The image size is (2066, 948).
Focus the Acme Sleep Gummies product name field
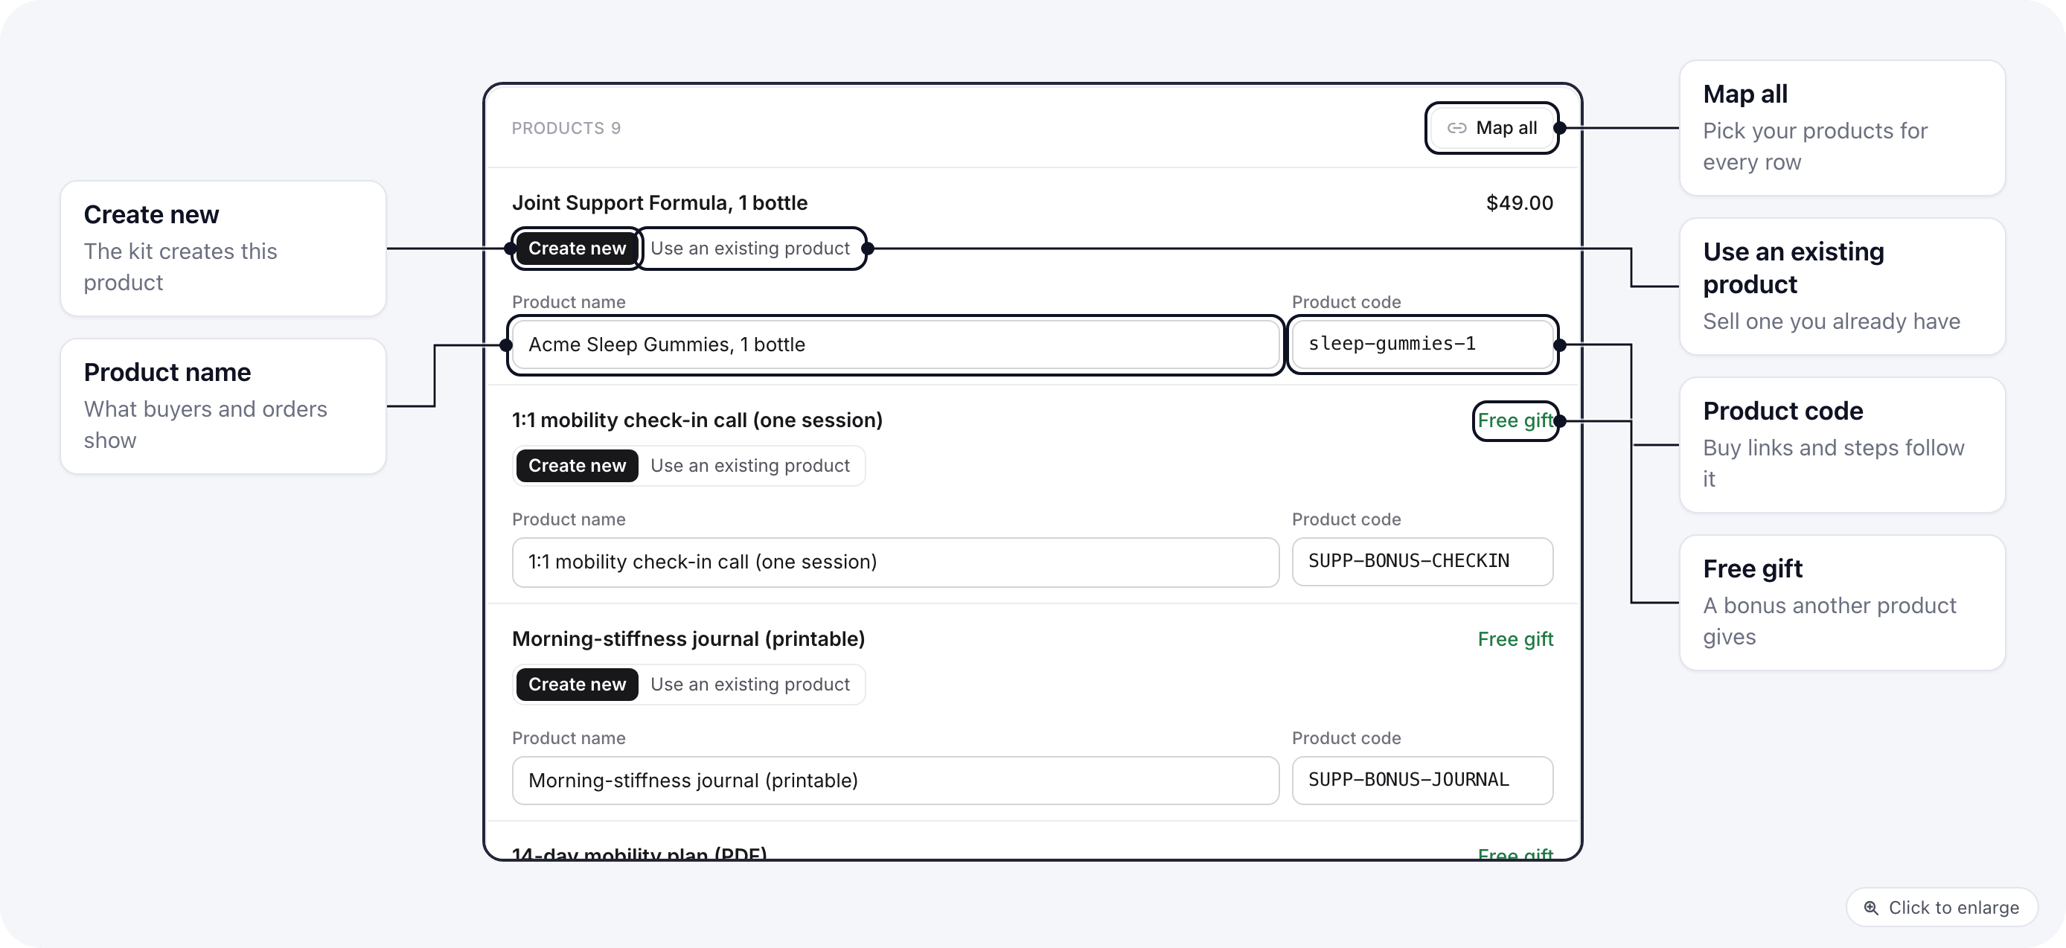point(895,345)
